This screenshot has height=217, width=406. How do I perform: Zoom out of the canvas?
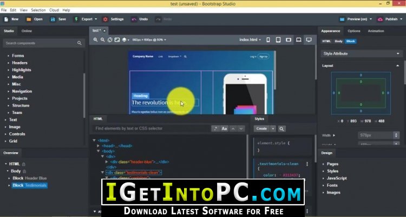[x=102, y=40]
